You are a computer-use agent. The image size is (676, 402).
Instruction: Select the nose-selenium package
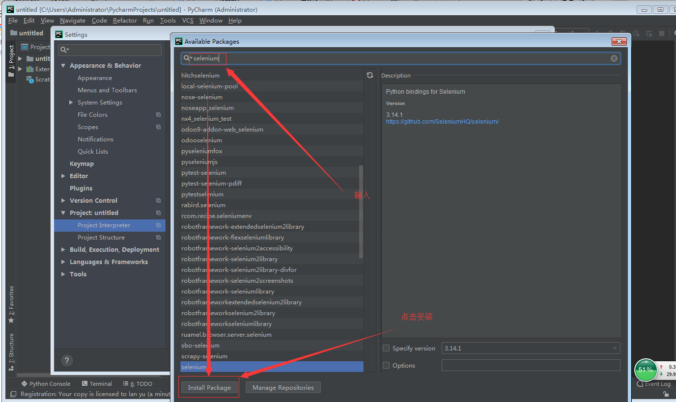tap(272, 97)
